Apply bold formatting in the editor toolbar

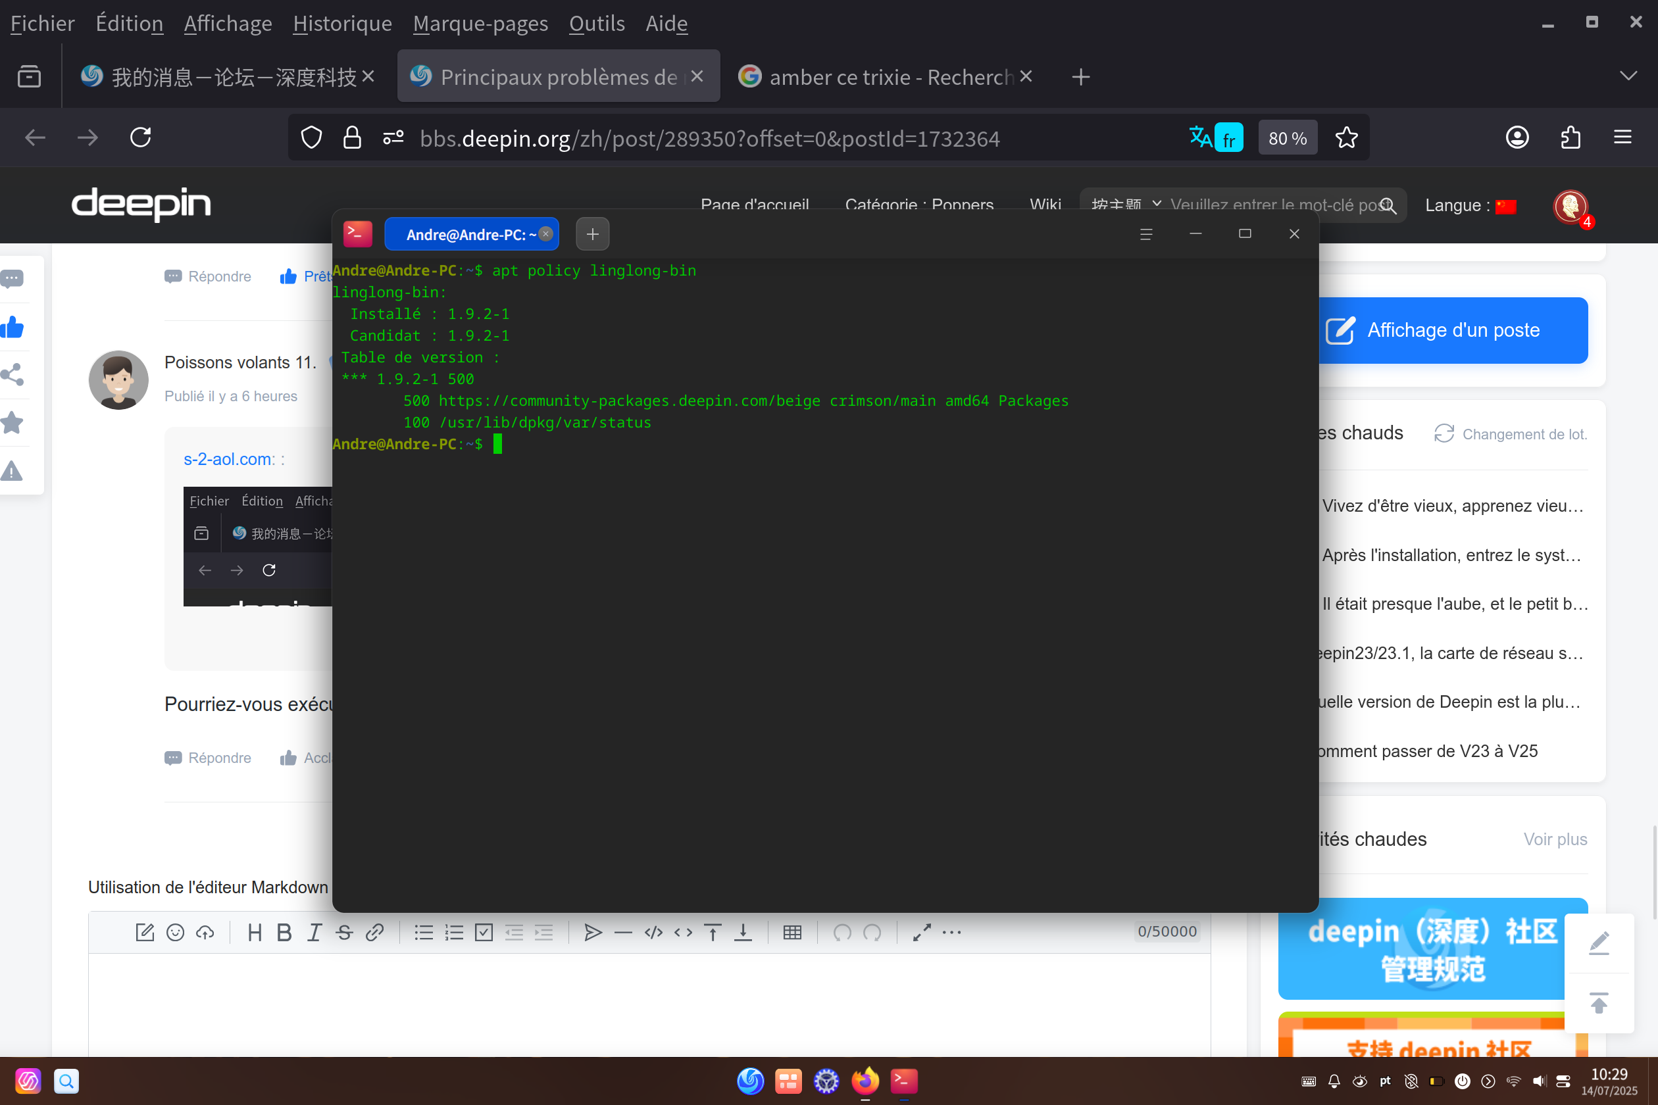pyautogui.click(x=284, y=933)
